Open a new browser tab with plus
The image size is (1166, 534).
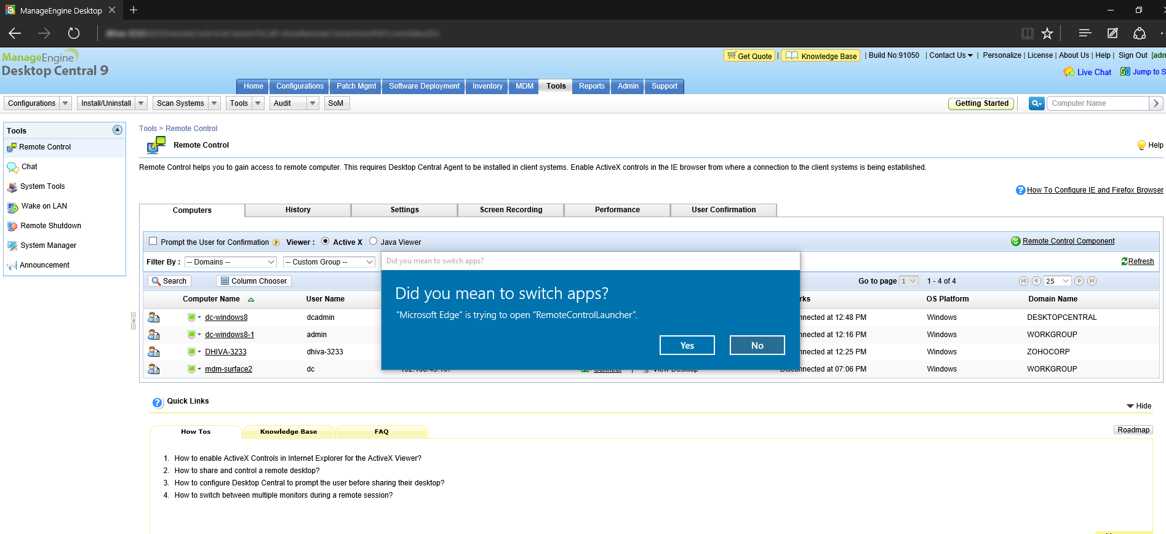coord(134,10)
